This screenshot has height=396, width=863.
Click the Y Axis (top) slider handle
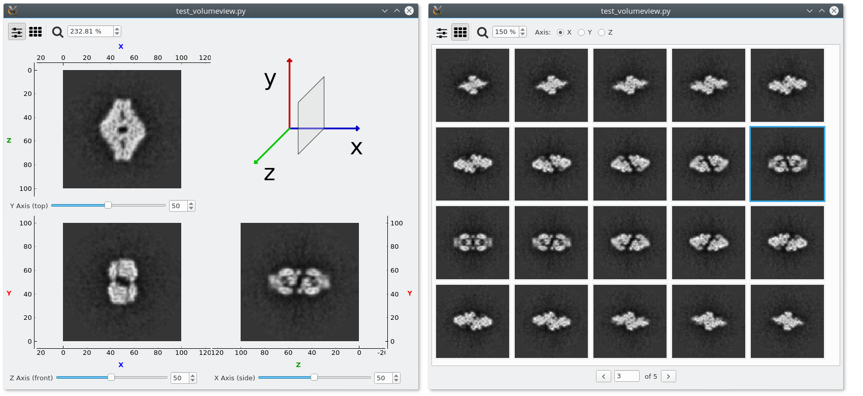coord(108,206)
